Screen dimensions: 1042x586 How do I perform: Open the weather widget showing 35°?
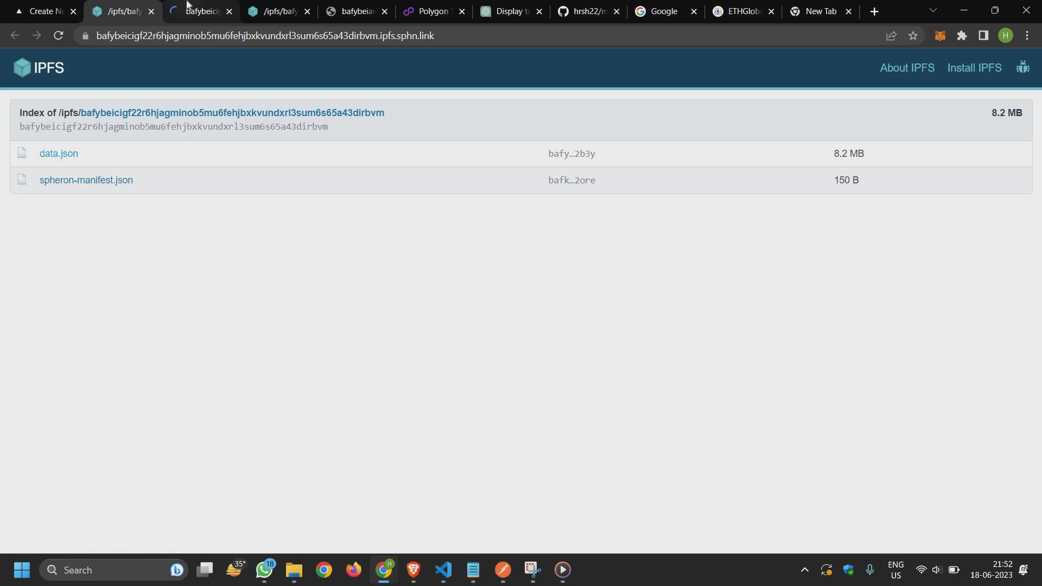pyautogui.click(x=236, y=569)
